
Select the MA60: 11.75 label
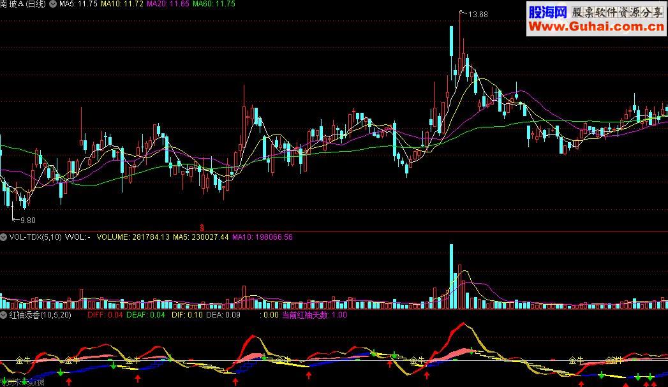[x=214, y=4]
